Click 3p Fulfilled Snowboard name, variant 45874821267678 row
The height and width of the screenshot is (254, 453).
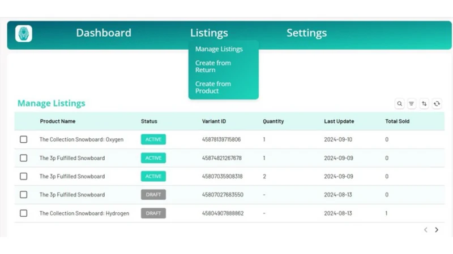(72, 158)
